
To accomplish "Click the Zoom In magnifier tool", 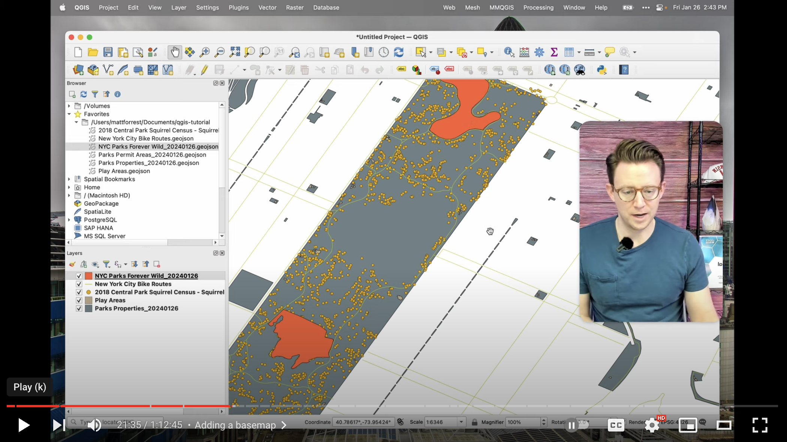I will [205, 52].
